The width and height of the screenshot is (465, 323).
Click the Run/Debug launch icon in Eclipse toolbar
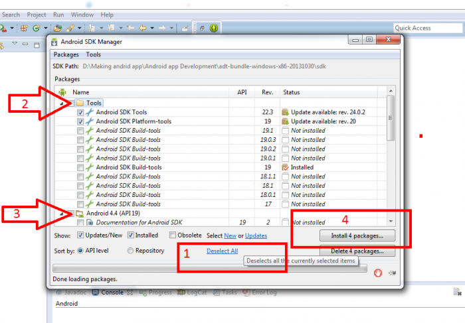(3, 29)
